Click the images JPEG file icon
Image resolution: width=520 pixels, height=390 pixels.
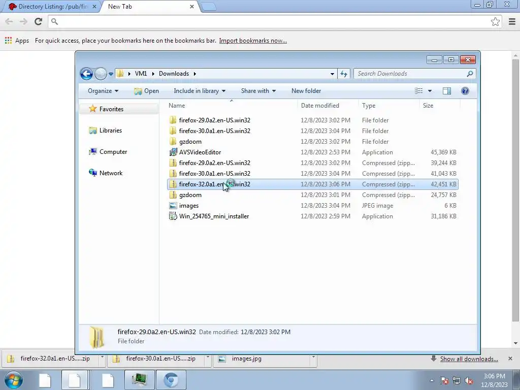[x=173, y=206]
